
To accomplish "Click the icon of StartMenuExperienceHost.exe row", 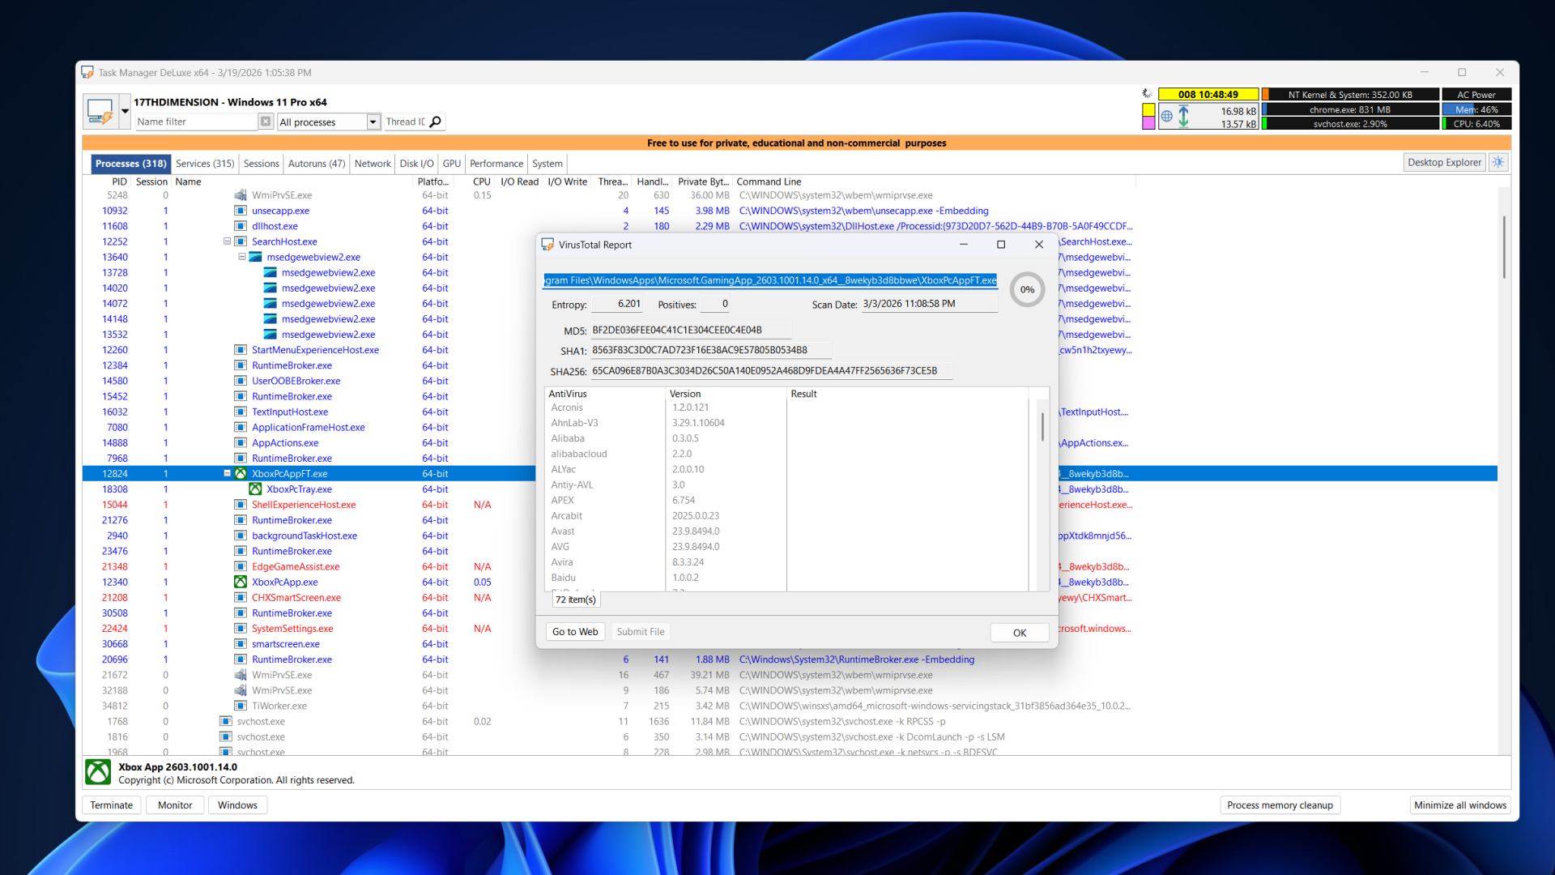I will click(241, 350).
